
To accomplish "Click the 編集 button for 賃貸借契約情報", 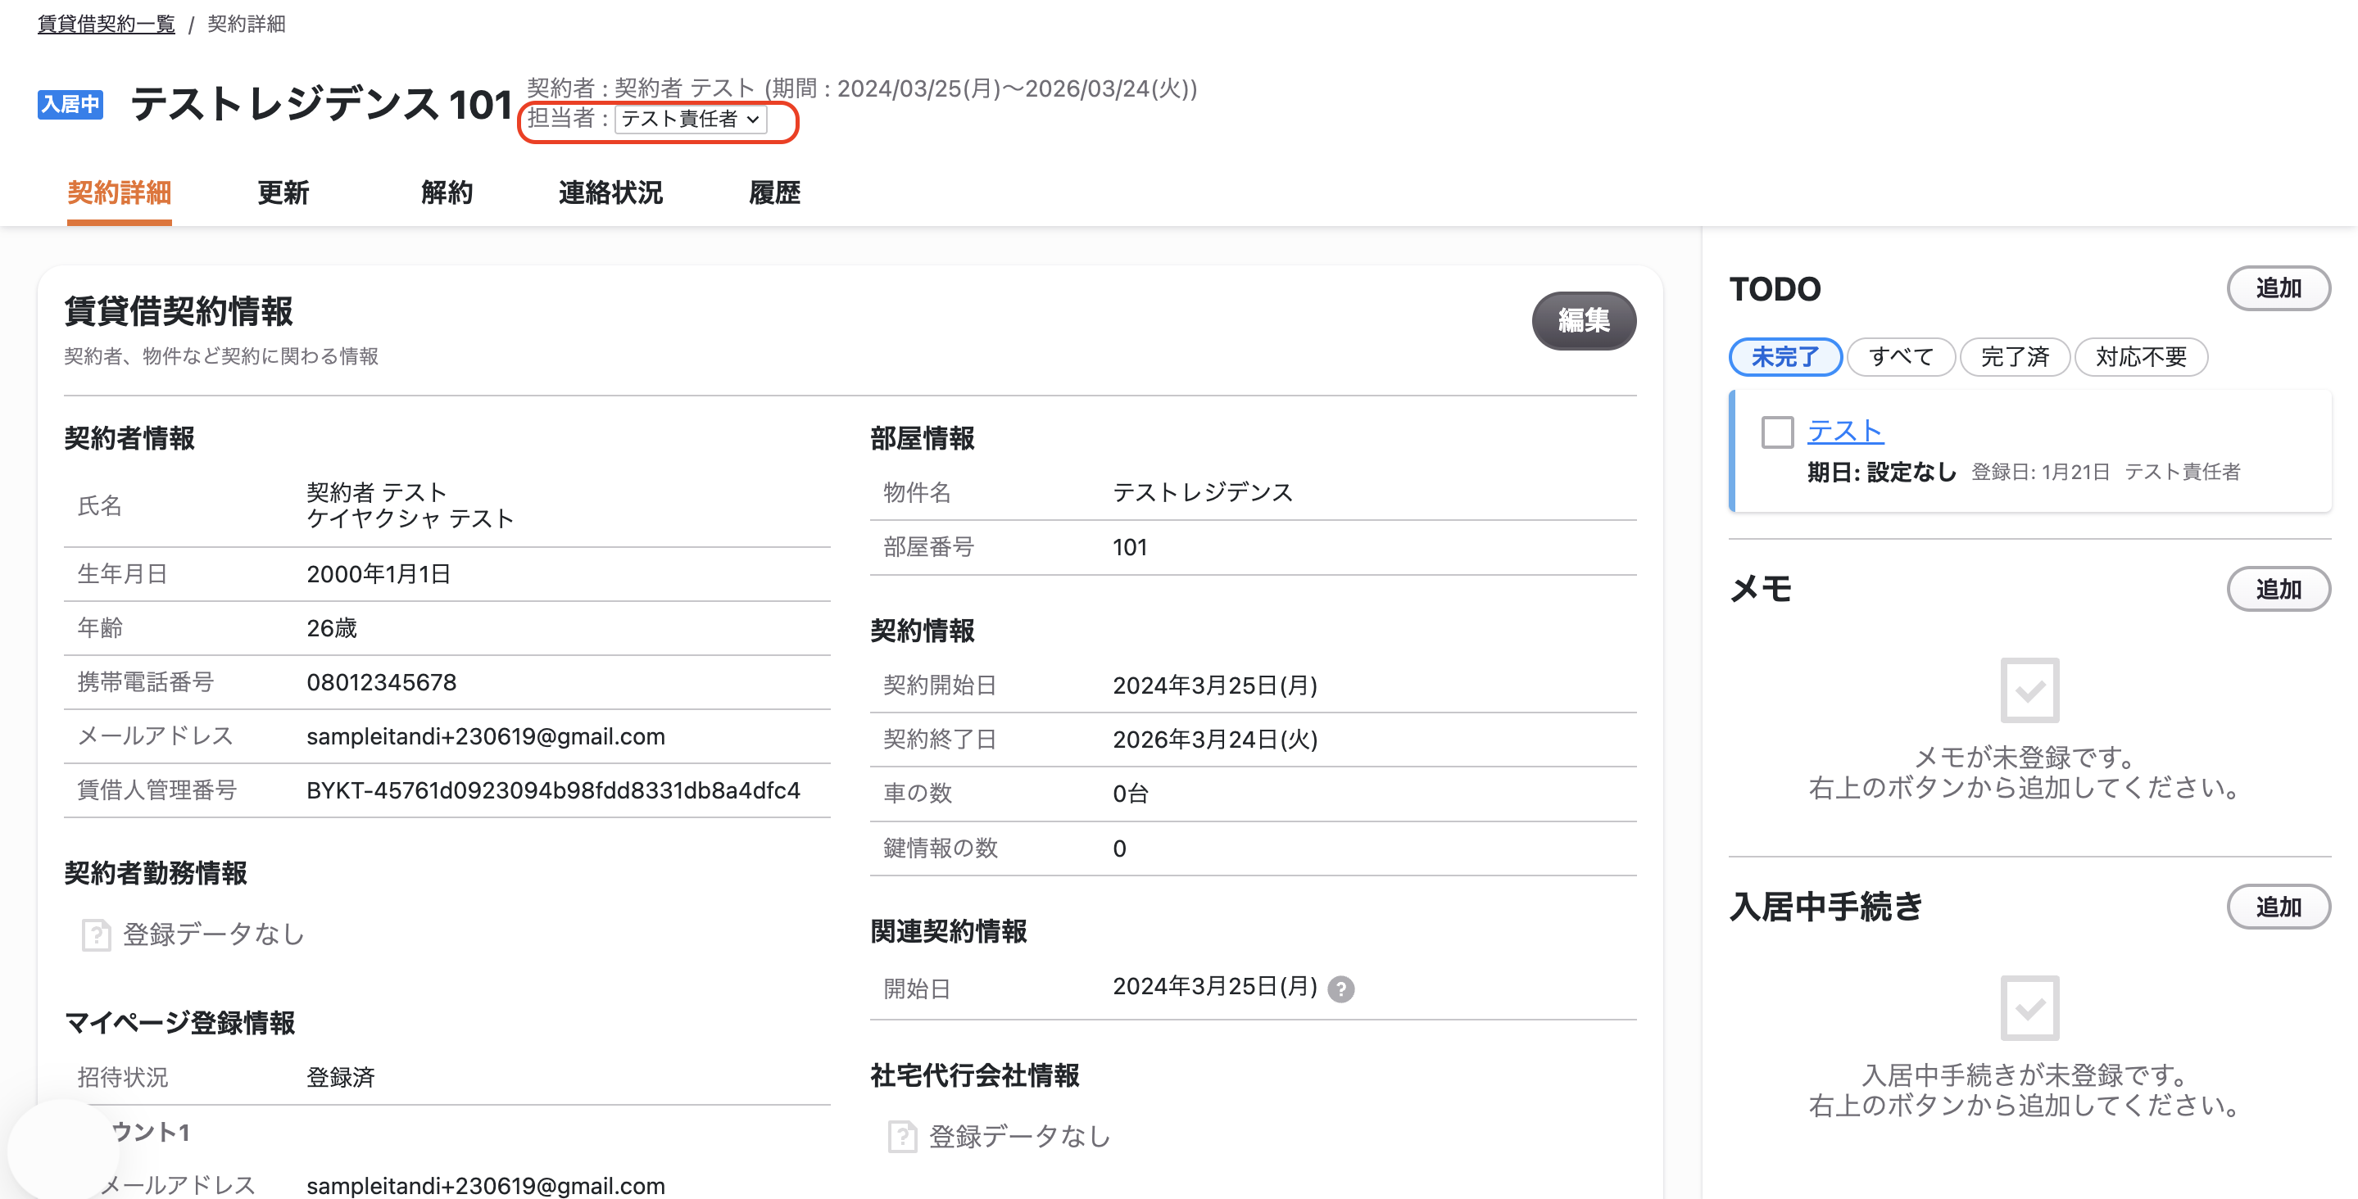I will (1584, 320).
